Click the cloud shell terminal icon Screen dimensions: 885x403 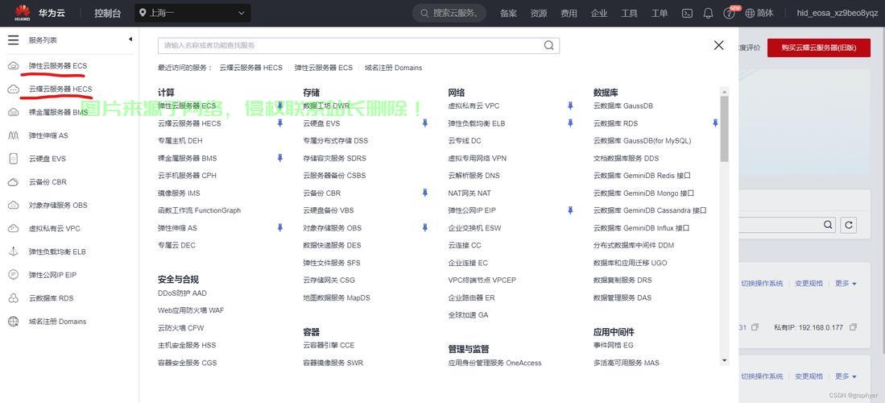click(687, 13)
